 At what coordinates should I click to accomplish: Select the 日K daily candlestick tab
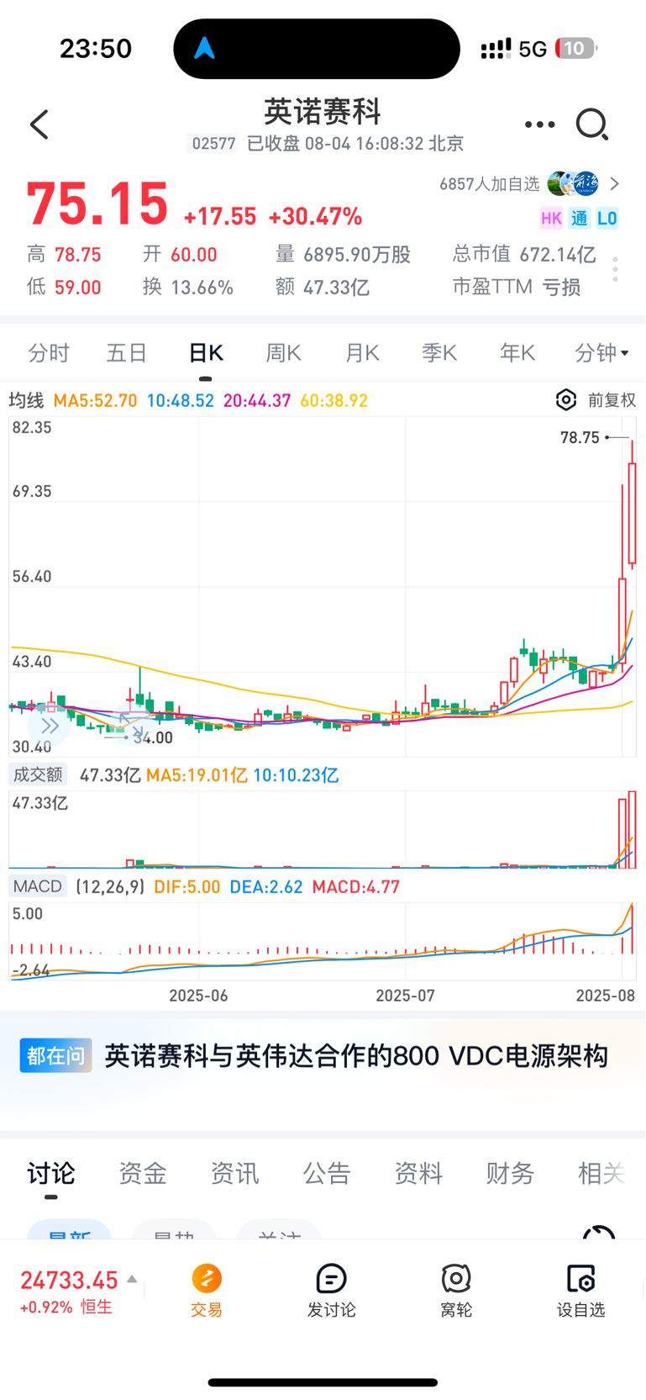(206, 353)
